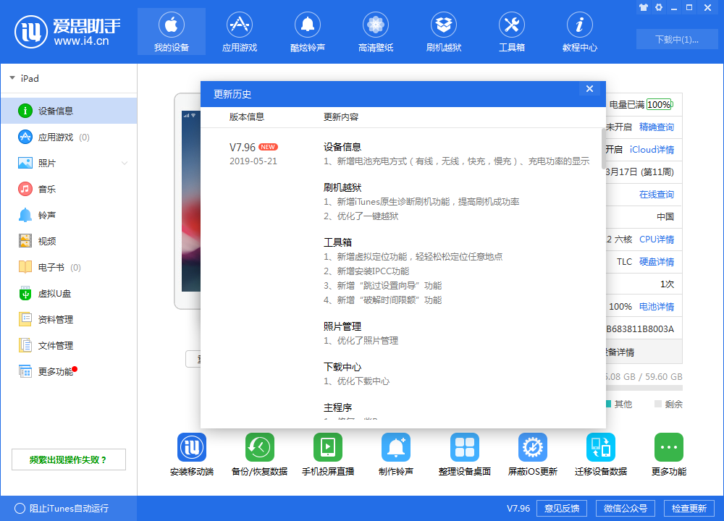Click the V7.96 status bar version
The height and width of the screenshot is (521, 724).
[518, 509]
